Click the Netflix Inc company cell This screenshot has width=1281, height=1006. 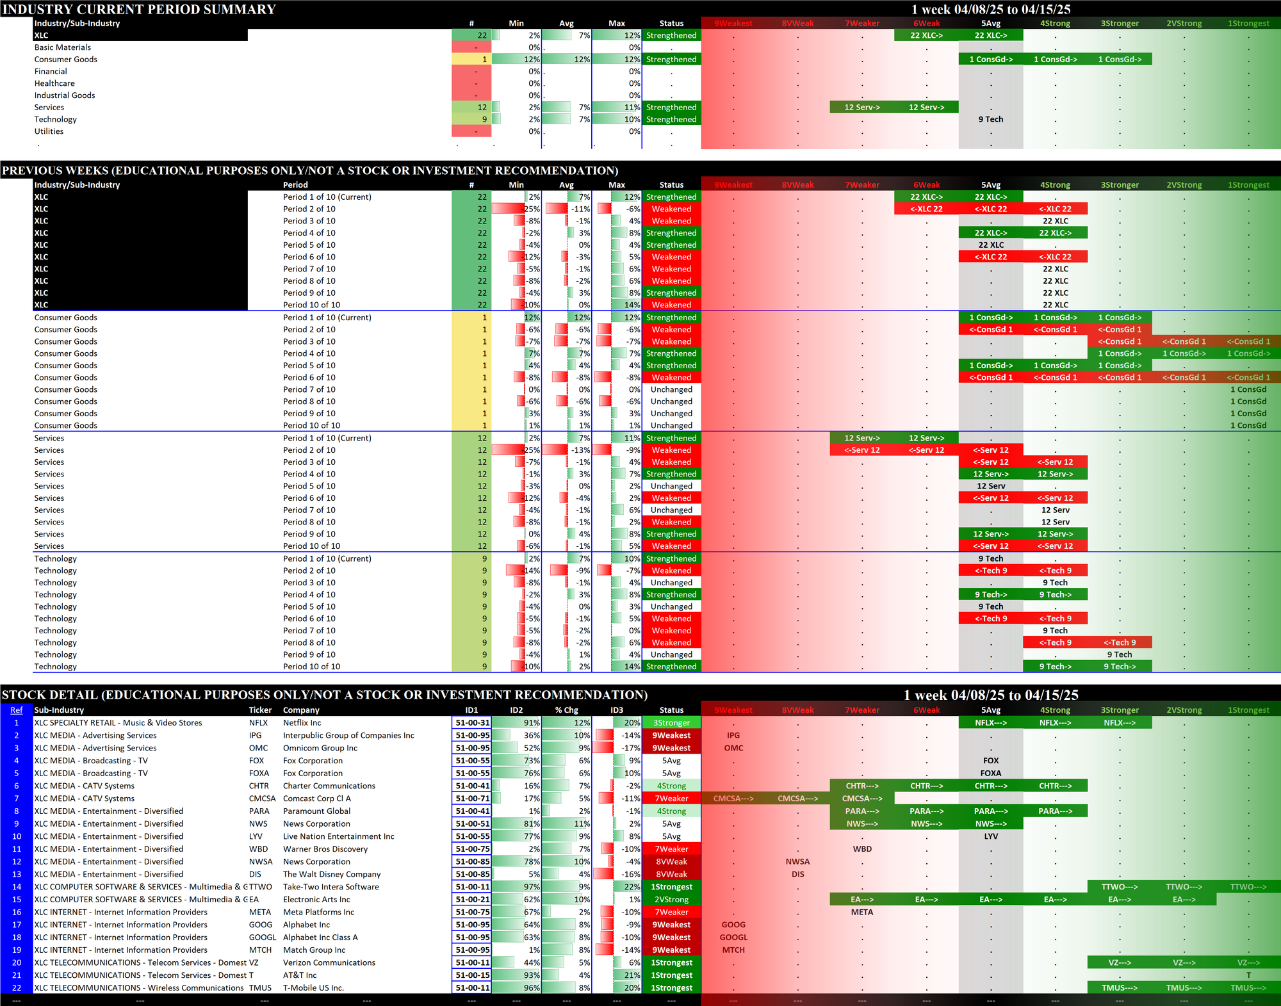tap(302, 723)
